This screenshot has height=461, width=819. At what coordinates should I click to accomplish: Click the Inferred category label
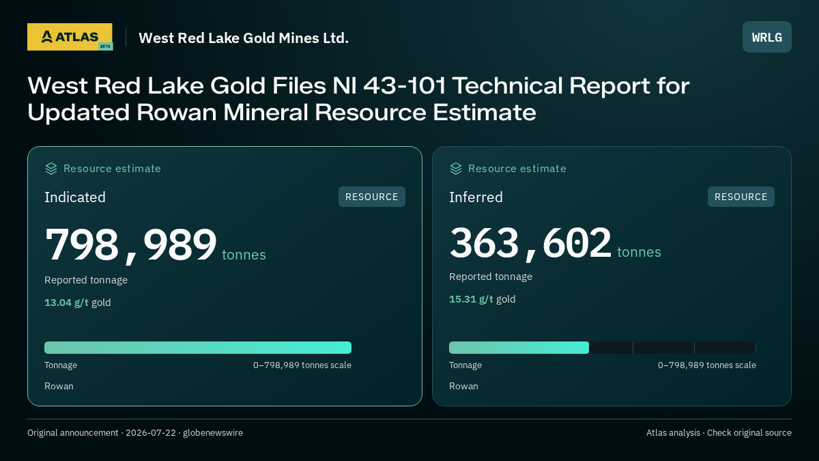click(476, 197)
